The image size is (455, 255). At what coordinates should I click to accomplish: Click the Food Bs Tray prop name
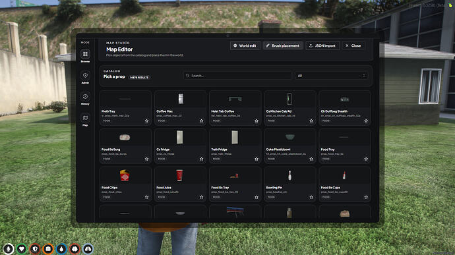220,188
